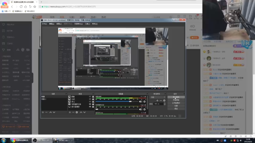Click the streaming button in OBS controls
The height and width of the screenshot is (143, 255).
point(176,97)
